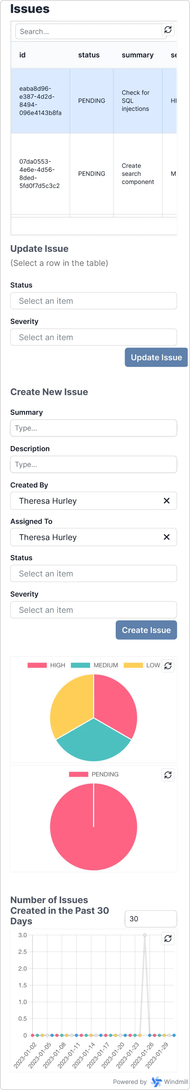Open the Severity dropdown under Create New Issue
190x1090 pixels.
[93, 610]
